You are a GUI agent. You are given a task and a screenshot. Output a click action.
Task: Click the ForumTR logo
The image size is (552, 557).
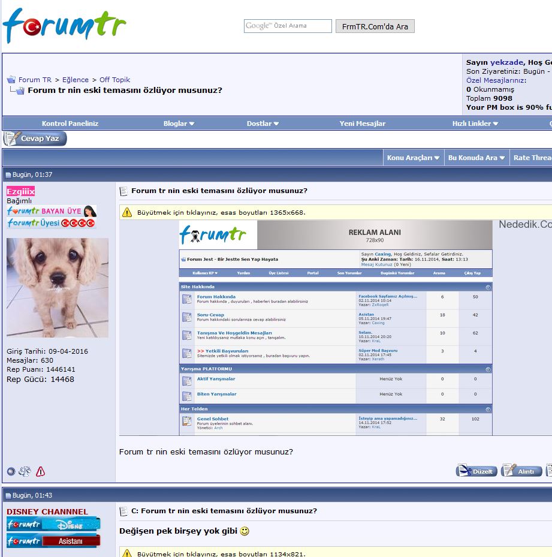(x=64, y=26)
